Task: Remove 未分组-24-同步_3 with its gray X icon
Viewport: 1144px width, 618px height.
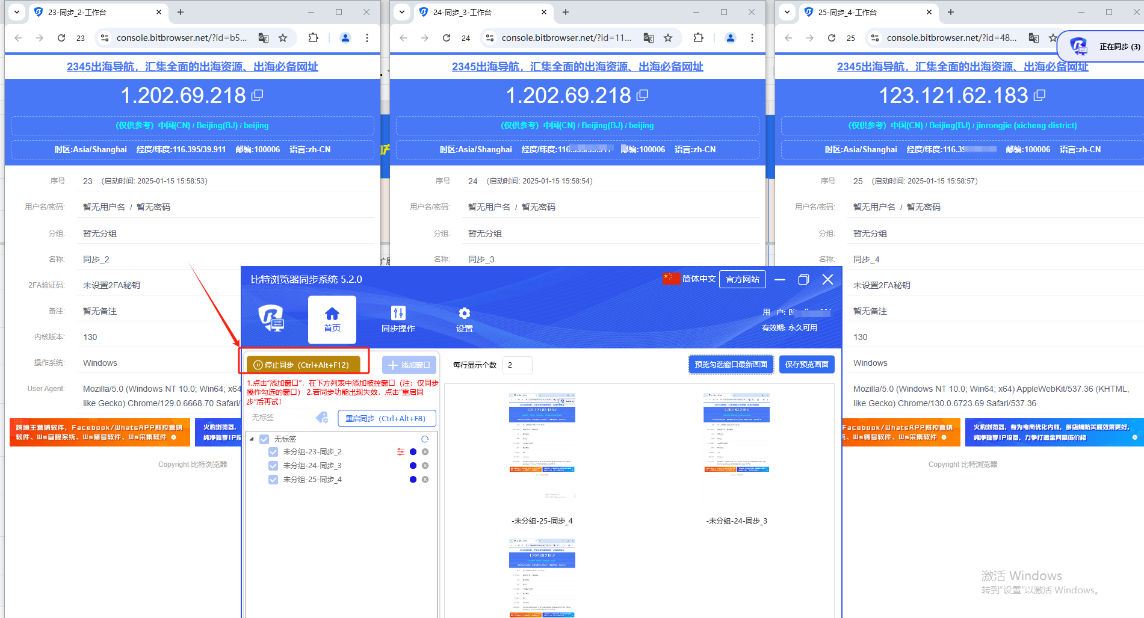Action: click(x=425, y=466)
